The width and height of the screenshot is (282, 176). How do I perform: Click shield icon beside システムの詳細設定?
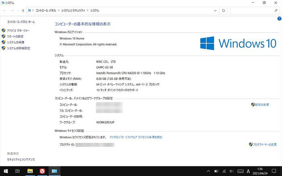tap(3, 48)
